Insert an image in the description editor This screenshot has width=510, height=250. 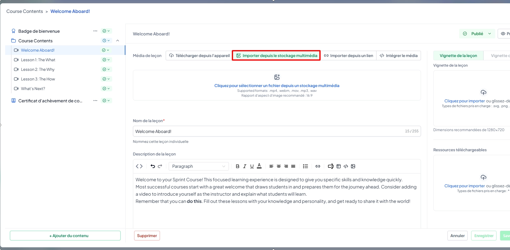pos(353,166)
